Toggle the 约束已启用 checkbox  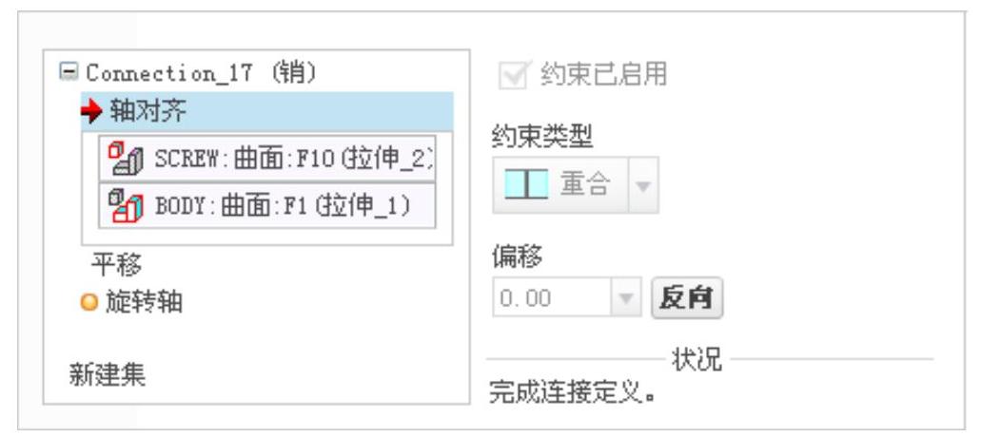pos(515,74)
